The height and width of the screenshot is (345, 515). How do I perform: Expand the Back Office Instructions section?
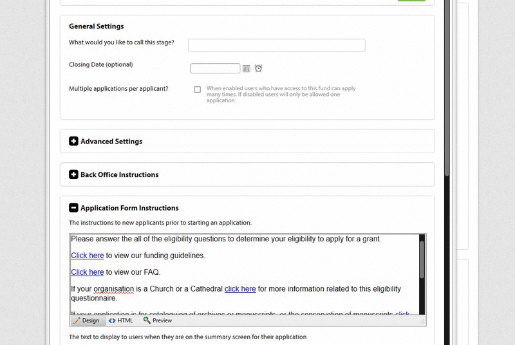click(x=73, y=174)
